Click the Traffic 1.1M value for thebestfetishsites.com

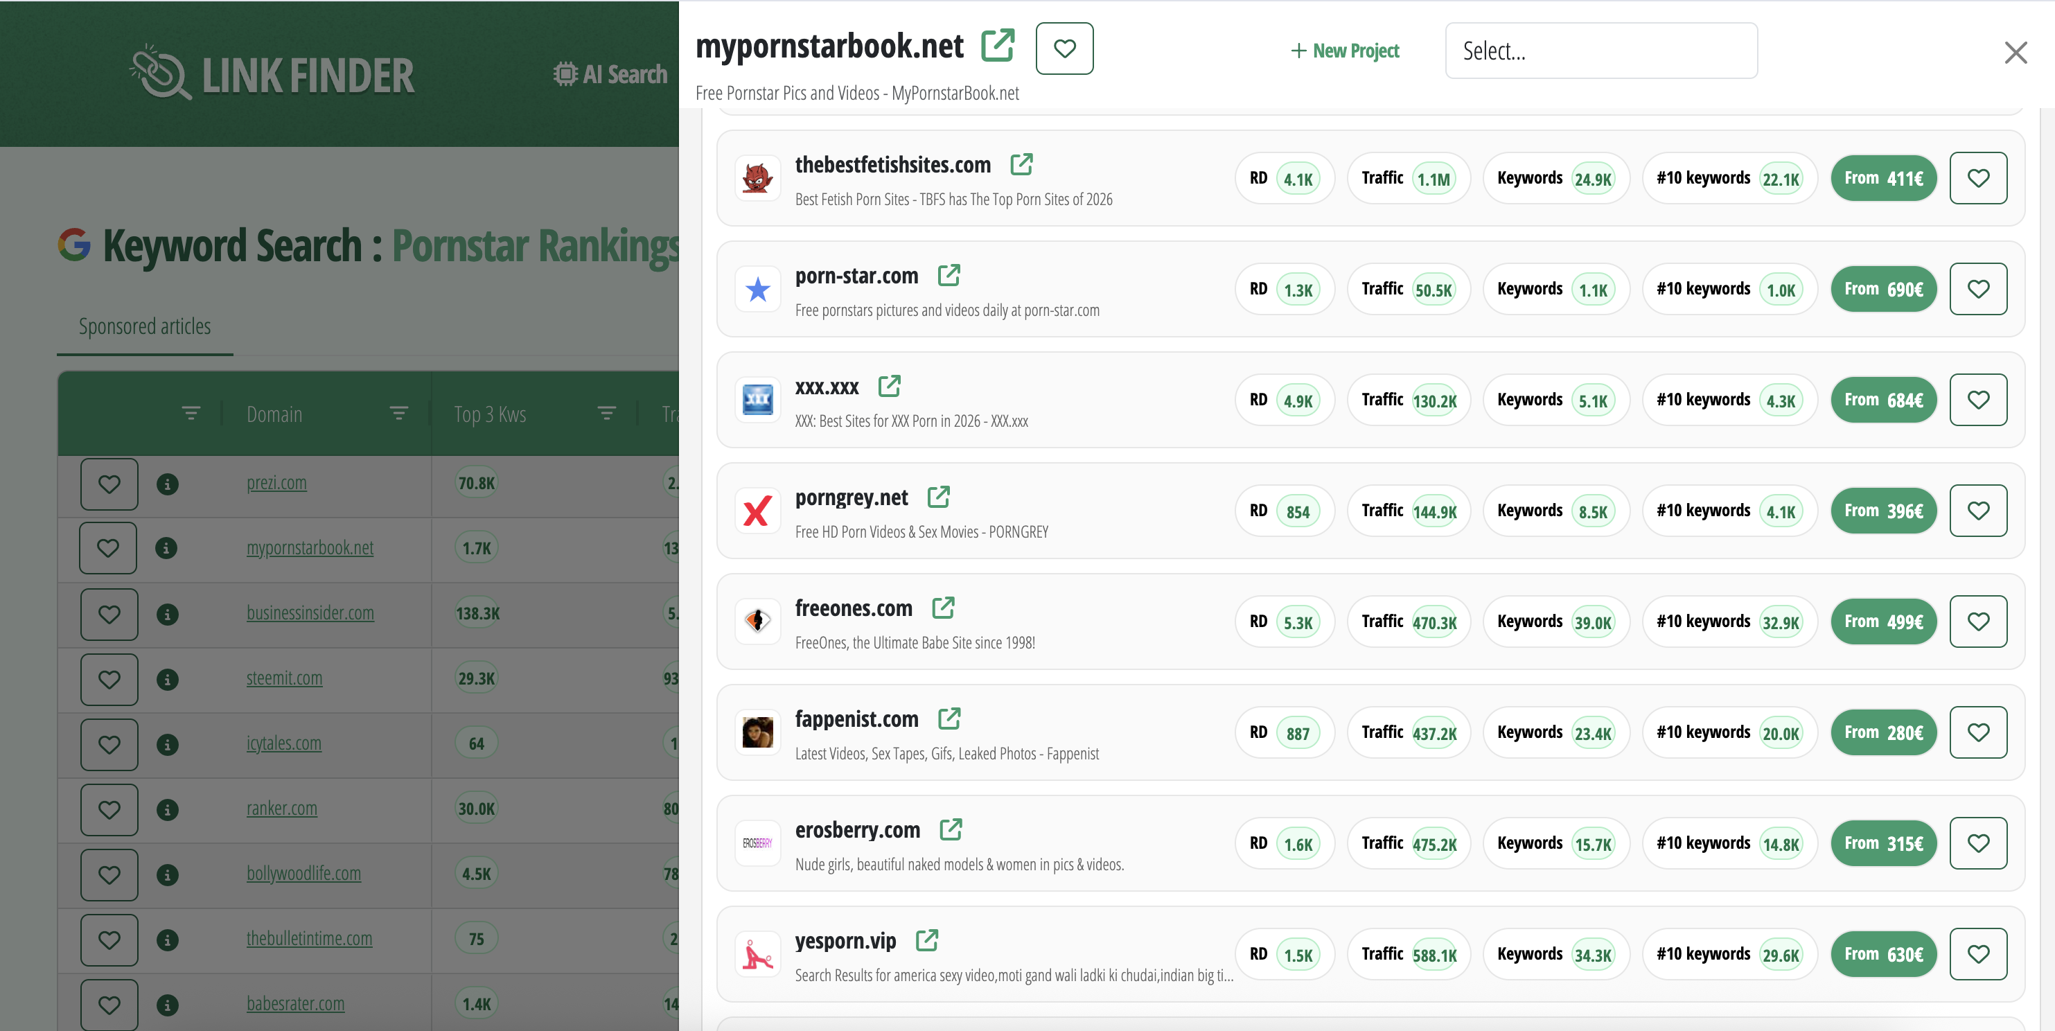1433,179
